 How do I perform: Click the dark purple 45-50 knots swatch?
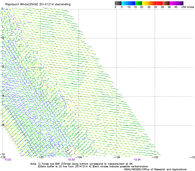coord(180,3)
